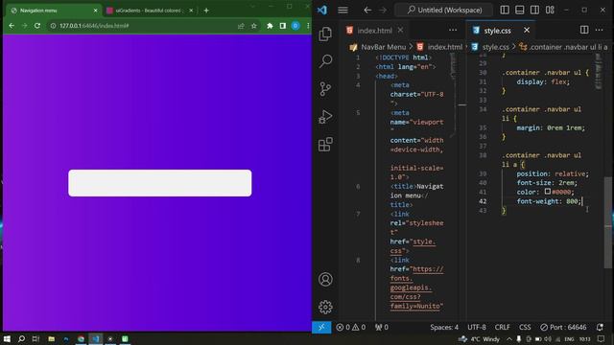Open the remote window indicator in status bar
Screen dimensions: 614x345
(321, 327)
